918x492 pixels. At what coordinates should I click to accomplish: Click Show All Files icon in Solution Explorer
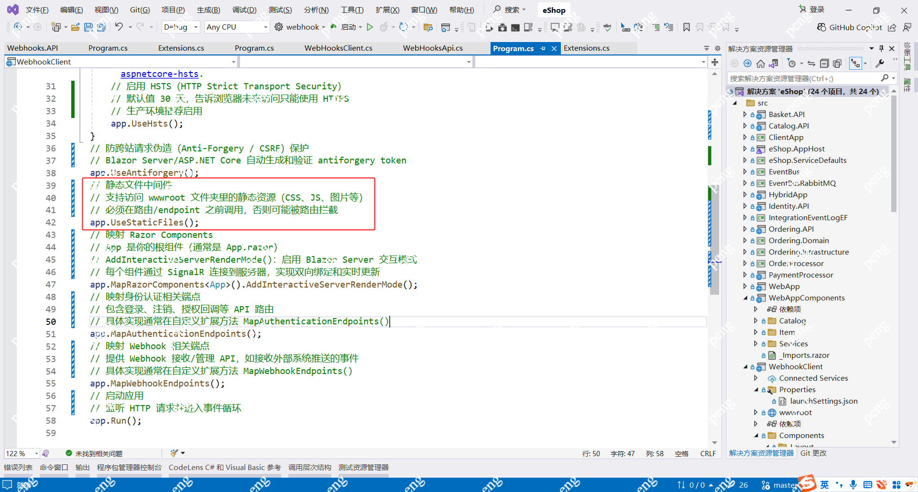837,64
